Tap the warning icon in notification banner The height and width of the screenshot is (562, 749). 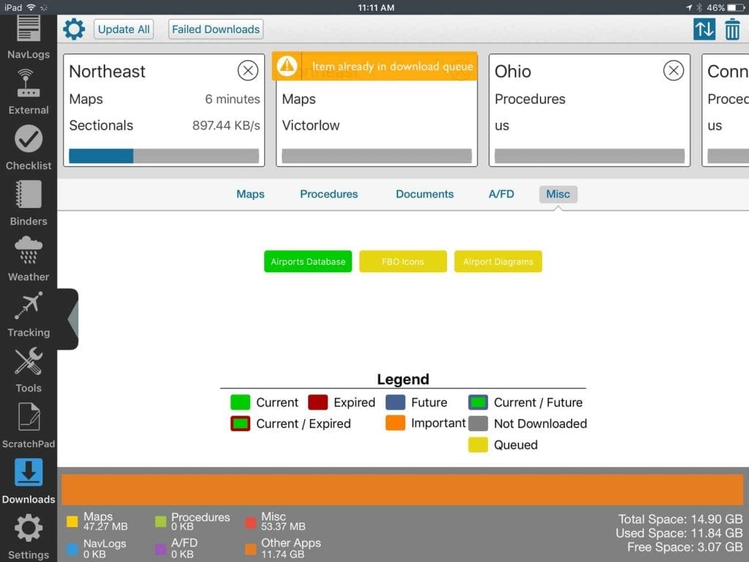[x=287, y=66]
